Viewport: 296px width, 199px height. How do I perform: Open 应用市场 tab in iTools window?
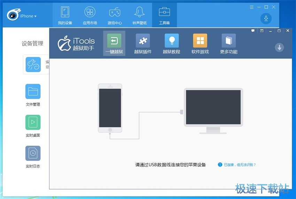pyautogui.click(x=90, y=16)
